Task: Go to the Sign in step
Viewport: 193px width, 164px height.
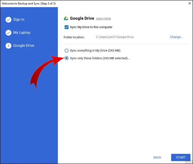Action: coord(19,20)
